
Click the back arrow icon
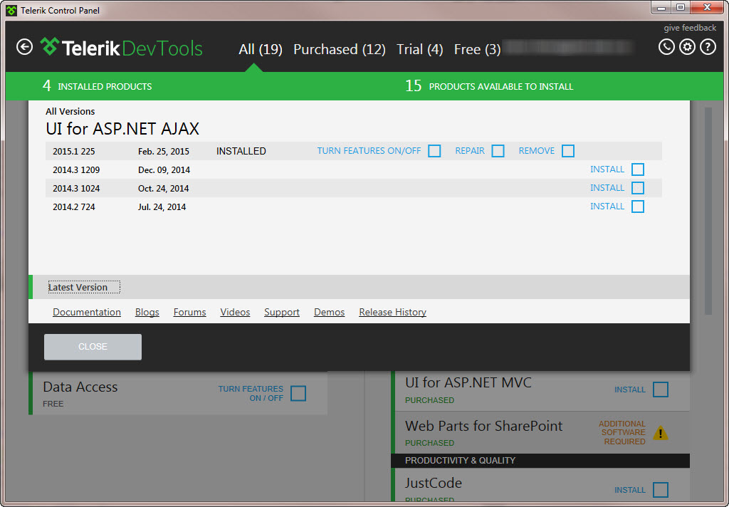click(x=25, y=47)
